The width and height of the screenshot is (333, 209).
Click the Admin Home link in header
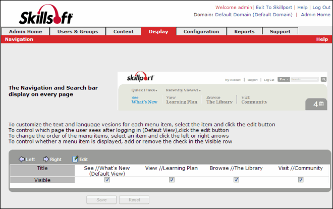point(315,15)
